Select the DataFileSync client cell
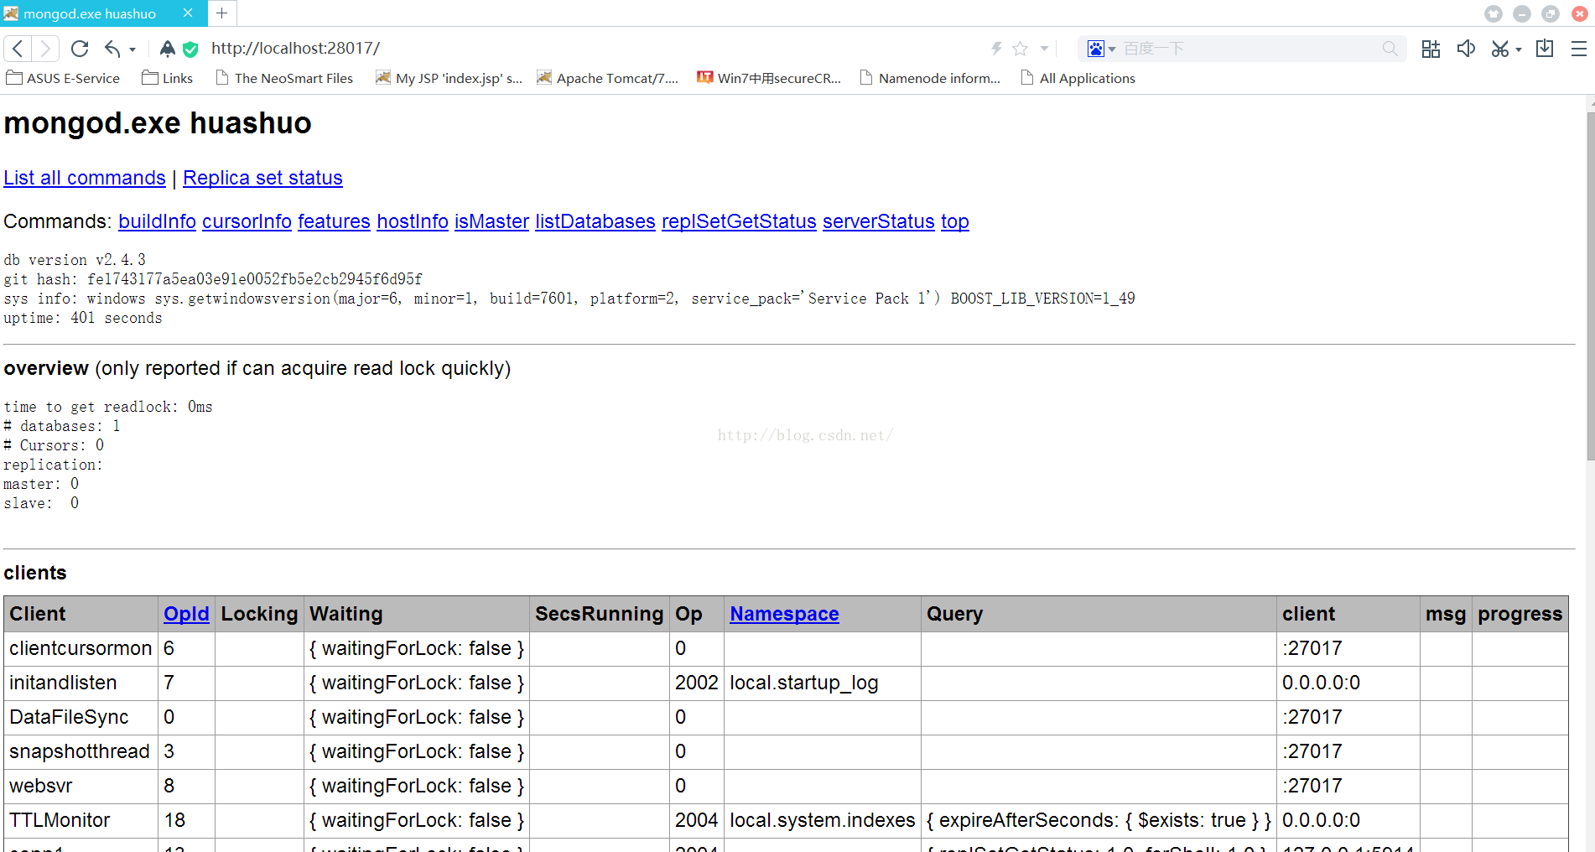The width and height of the screenshot is (1595, 852). point(81,717)
